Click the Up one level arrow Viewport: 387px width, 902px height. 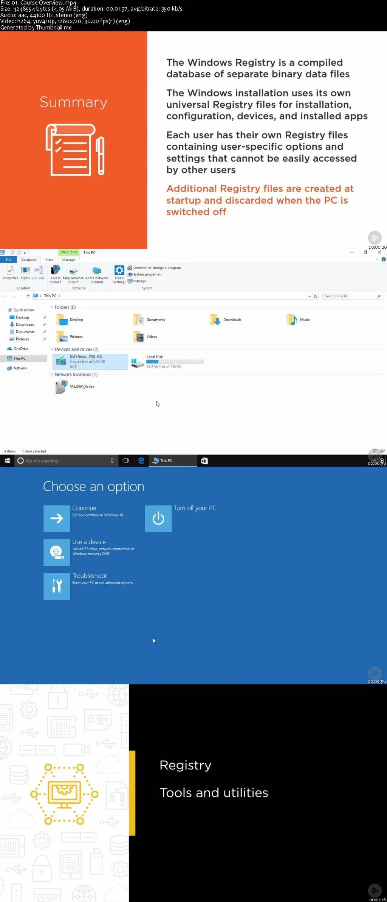(x=28, y=296)
